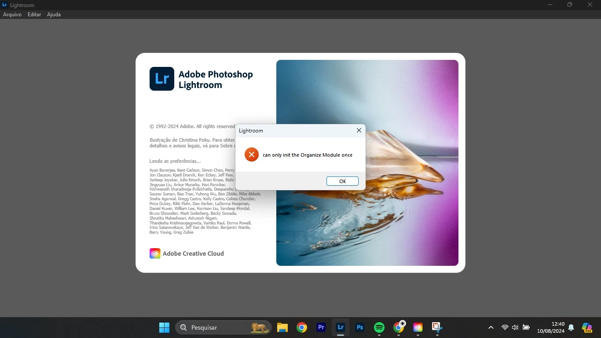Open the volume speaker tray icon

515,327
